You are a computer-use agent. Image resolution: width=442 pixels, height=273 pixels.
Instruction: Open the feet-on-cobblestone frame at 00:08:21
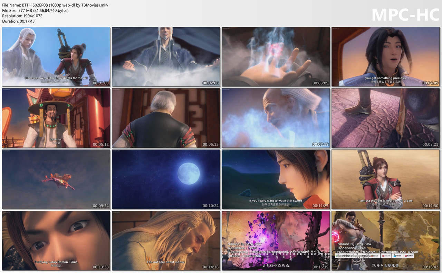pos(385,118)
